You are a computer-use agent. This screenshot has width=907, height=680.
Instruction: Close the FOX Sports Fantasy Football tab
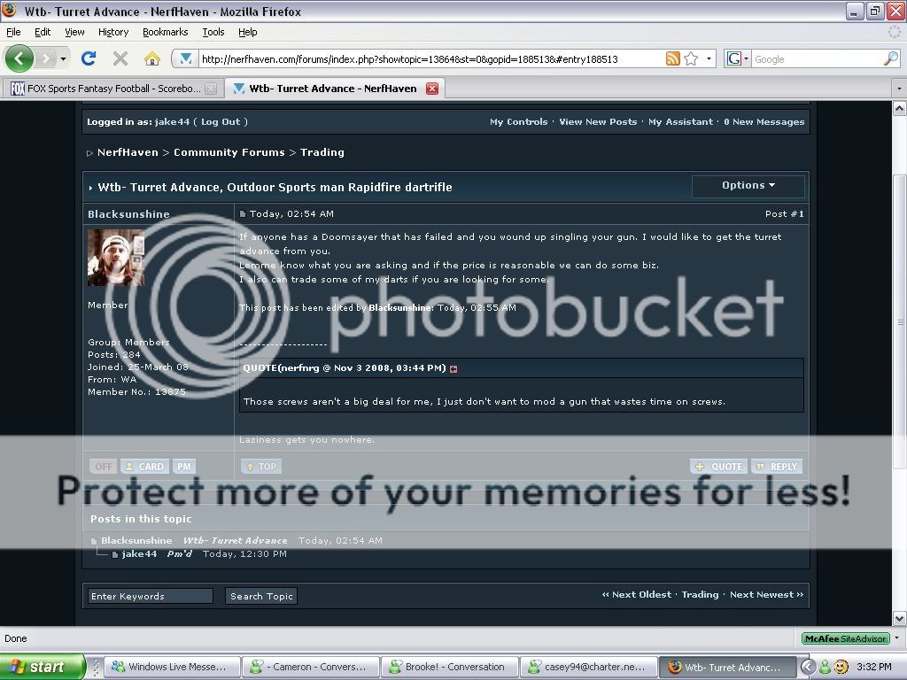pos(211,89)
